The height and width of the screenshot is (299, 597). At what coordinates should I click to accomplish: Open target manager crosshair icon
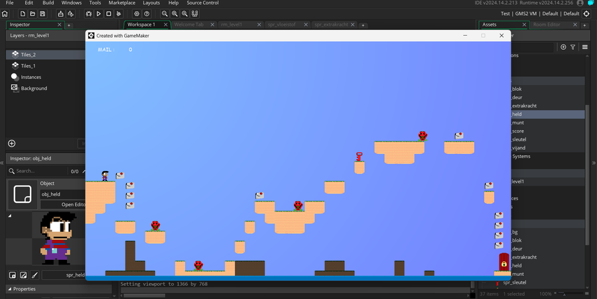pyautogui.click(x=587, y=14)
